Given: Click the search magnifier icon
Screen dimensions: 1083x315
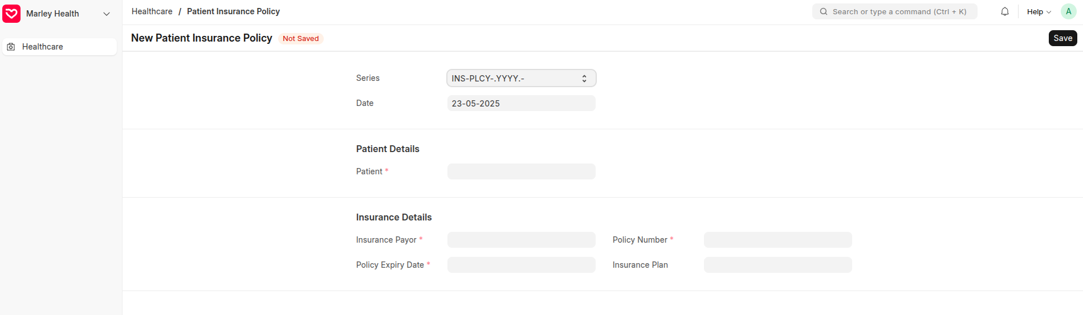Looking at the screenshot, I should 824,11.
